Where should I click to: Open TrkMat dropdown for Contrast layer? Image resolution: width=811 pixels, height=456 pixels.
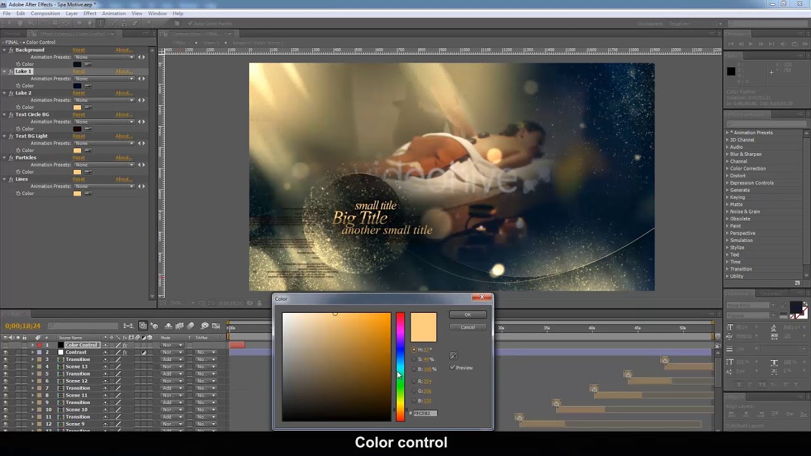click(x=206, y=352)
